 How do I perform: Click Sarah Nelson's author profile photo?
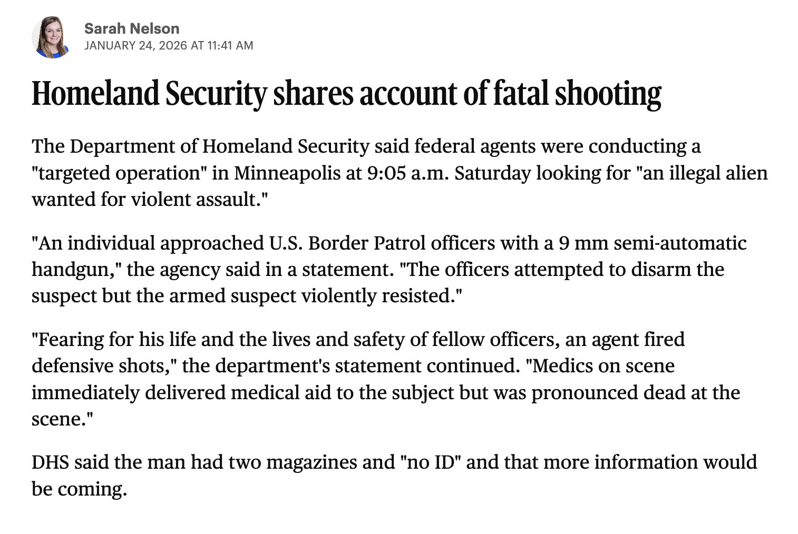(x=51, y=37)
